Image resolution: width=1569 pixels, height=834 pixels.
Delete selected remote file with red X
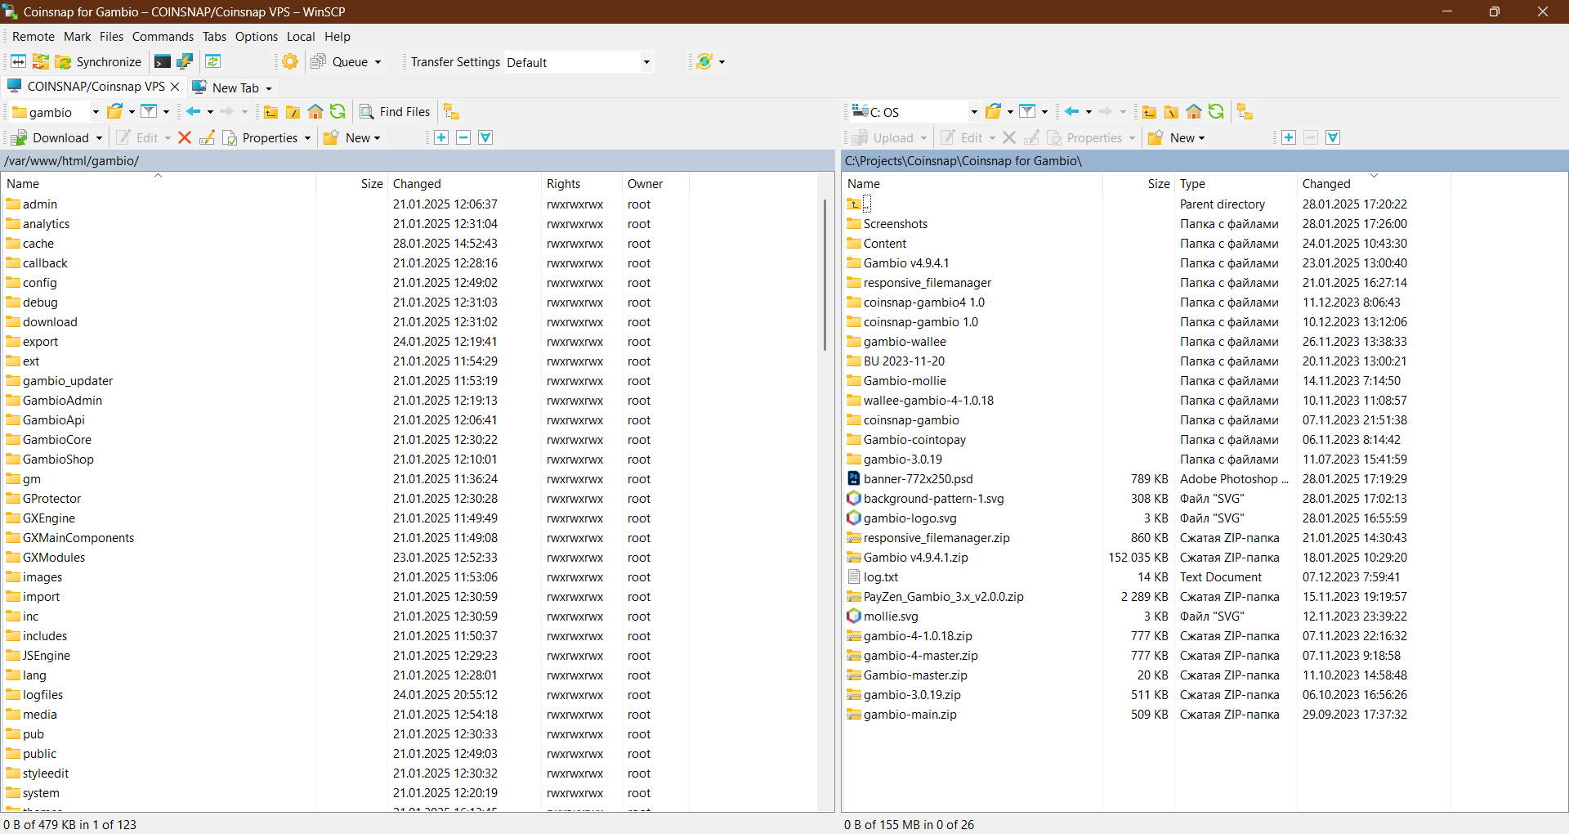185,137
